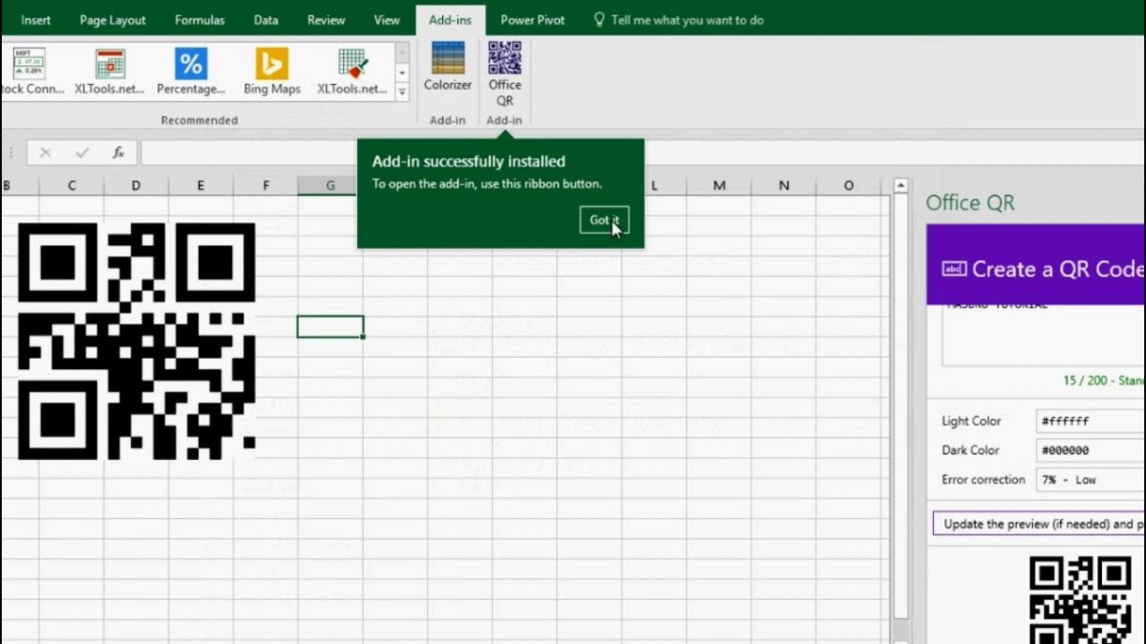
Task: Click the Error correction label
Action: [x=984, y=480]
